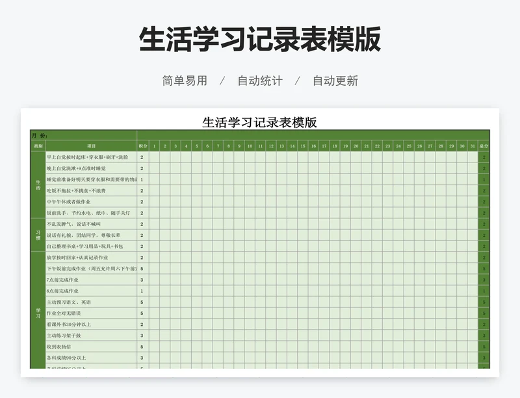Click the 自动更新 subtitle text
Image resolution: width=520 pixels, height=398 pixels.
[335, 81]
